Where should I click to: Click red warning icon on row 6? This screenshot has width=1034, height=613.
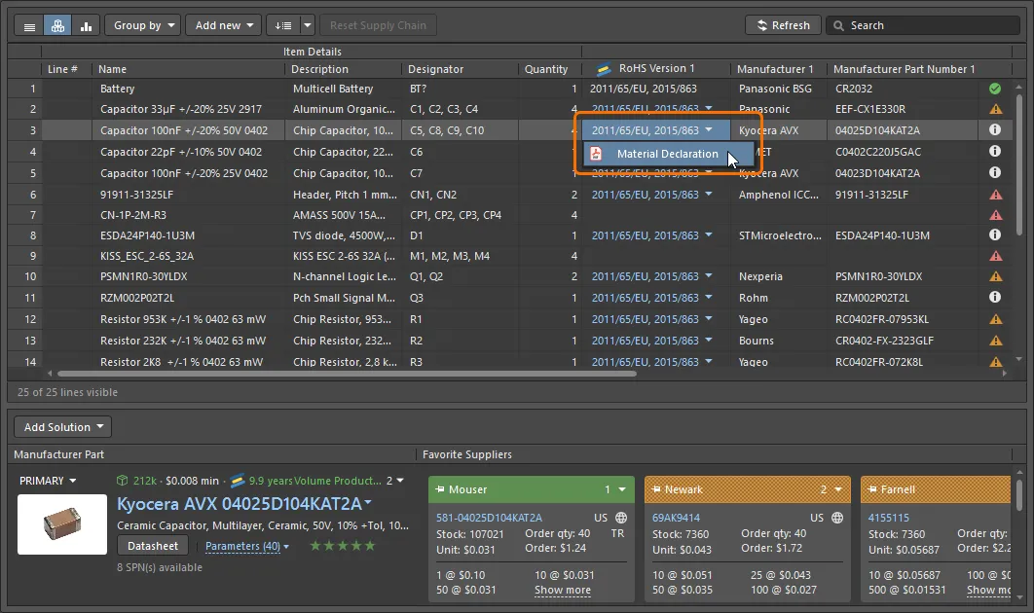(995, 195)
